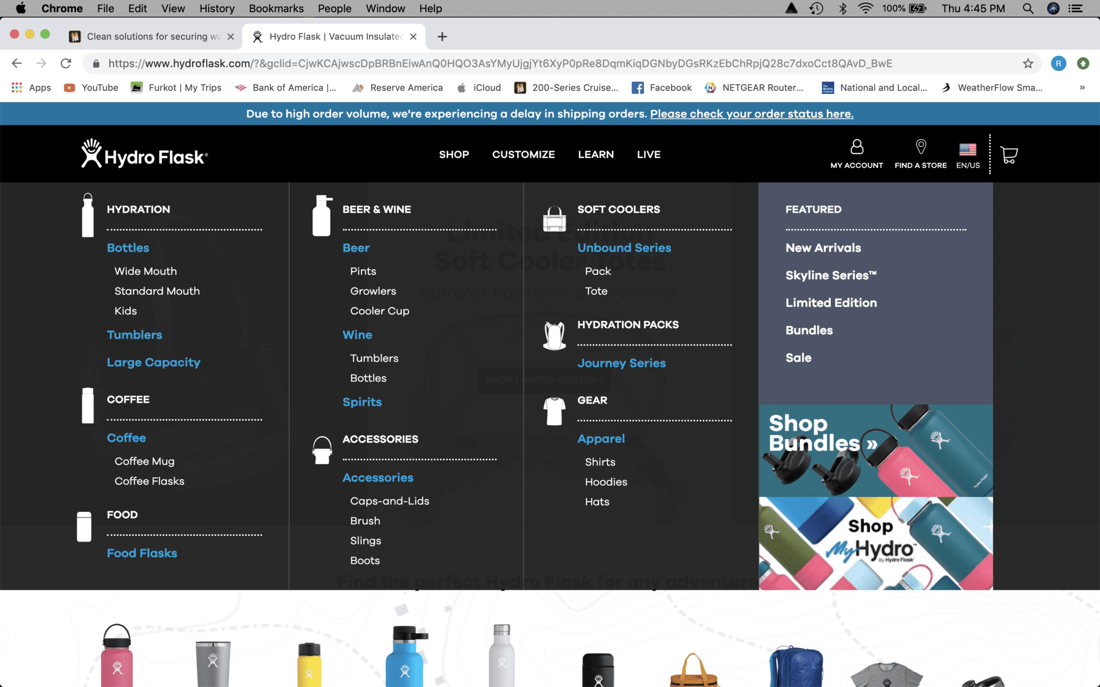Select Standard Mouth bottles
1100x687 pixels.
pyautogui.click(x=157, y=291)
